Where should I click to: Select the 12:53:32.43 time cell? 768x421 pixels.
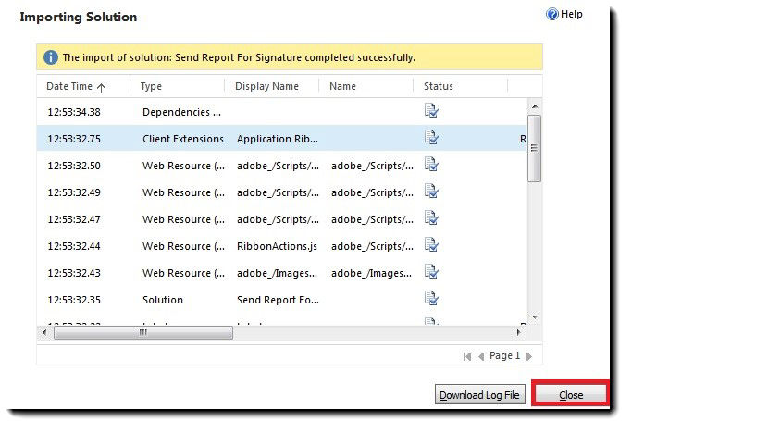74,273
